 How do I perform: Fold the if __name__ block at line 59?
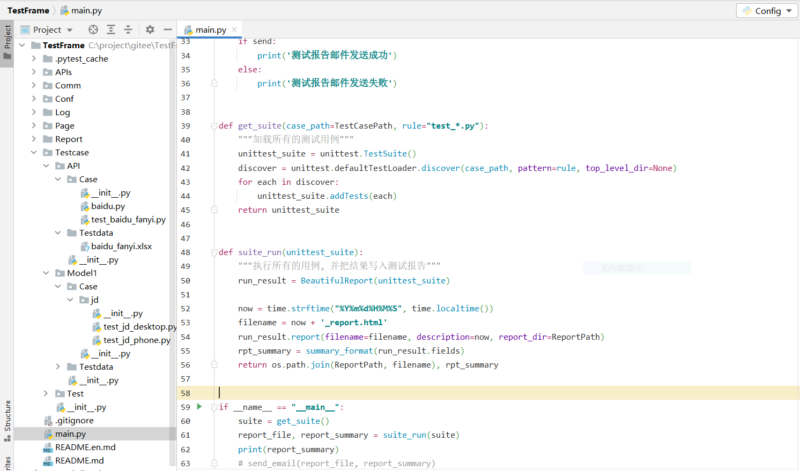pyautogui.click(x=214, y=407)
